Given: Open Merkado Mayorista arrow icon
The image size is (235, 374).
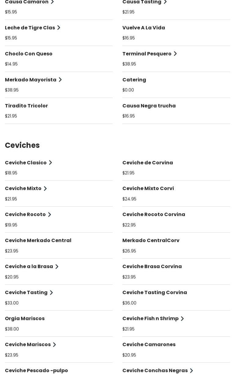Looking at the screenshot, I should [60, 80].
